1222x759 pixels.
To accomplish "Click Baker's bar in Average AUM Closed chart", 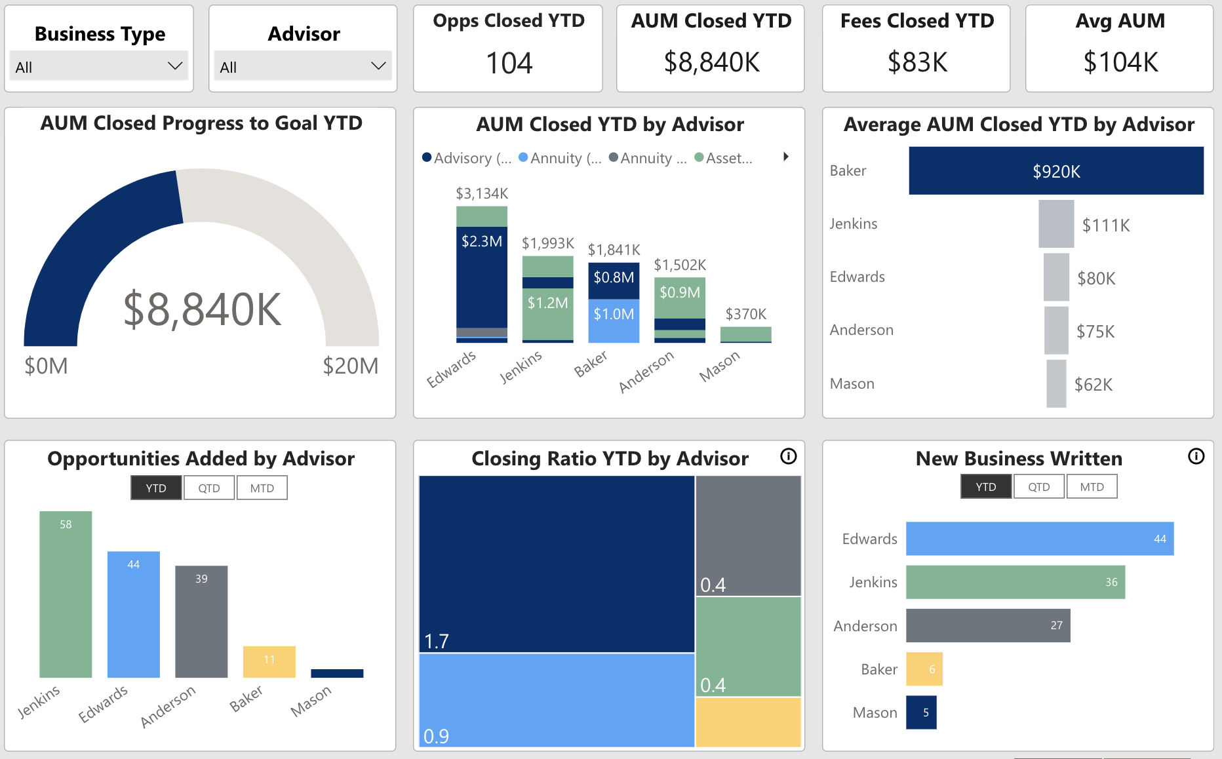I will (1055, 170).
